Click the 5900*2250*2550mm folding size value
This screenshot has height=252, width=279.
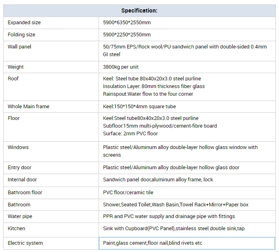[x=127, y=35]
